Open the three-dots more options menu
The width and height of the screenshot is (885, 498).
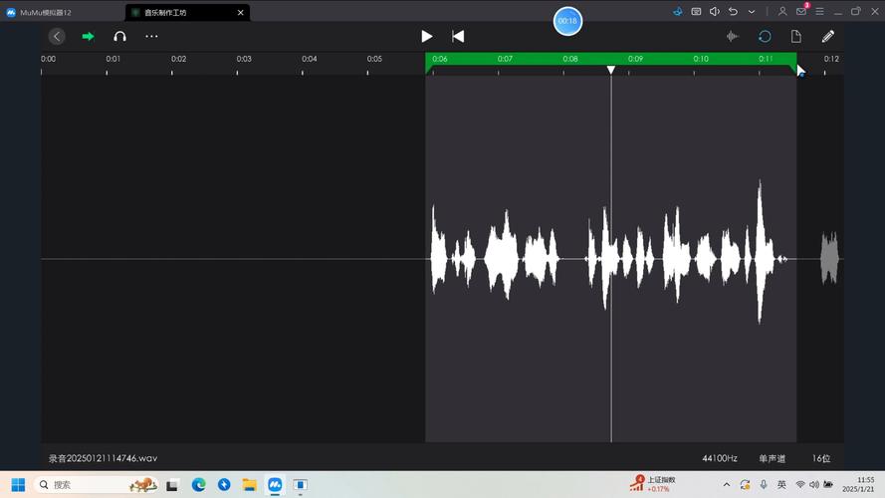click(x=151, y=36)
